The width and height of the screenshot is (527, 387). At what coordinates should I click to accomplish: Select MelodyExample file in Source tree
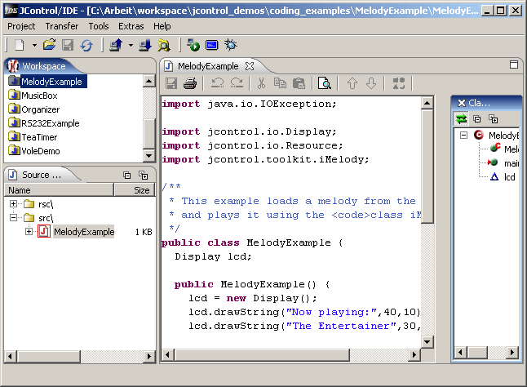pos(84,233)
